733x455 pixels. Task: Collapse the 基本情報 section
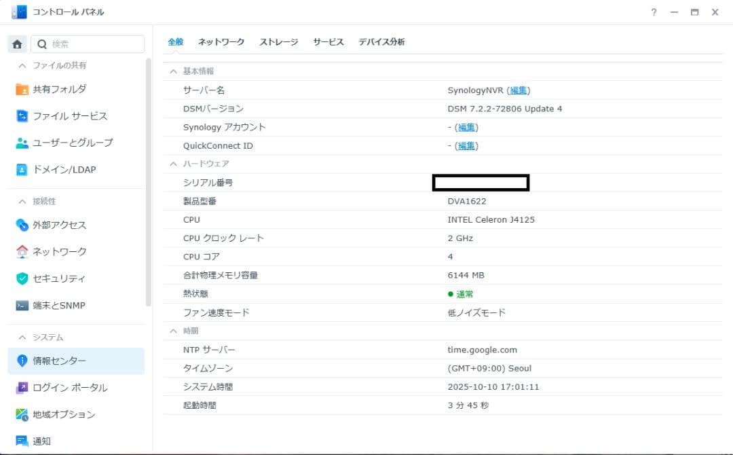(174, 71)
